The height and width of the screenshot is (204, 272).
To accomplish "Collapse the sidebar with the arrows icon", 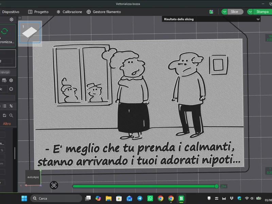I will [x=20, y=18].
